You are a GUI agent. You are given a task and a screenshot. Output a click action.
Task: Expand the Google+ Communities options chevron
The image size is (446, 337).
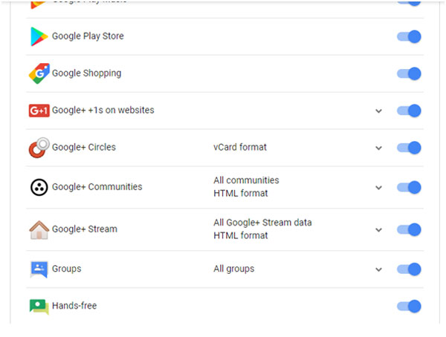pos(378,188)
